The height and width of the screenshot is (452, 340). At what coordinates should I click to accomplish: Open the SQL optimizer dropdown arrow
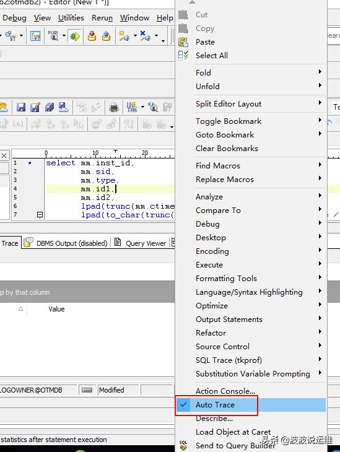(142, 107)
